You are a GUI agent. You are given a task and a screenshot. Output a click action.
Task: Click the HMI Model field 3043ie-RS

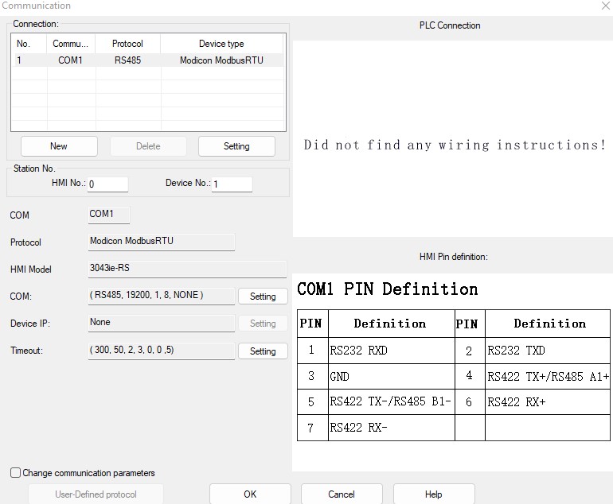pyautogui.click(x=187, y=269)
